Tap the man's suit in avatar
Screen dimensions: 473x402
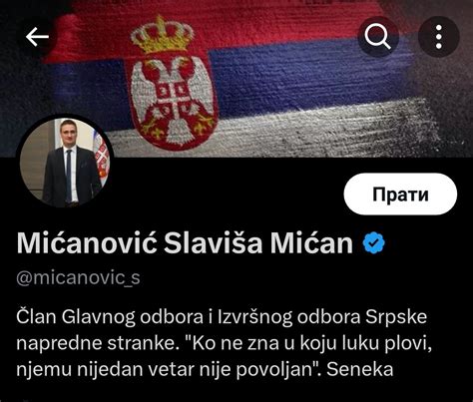pos(72,177)
